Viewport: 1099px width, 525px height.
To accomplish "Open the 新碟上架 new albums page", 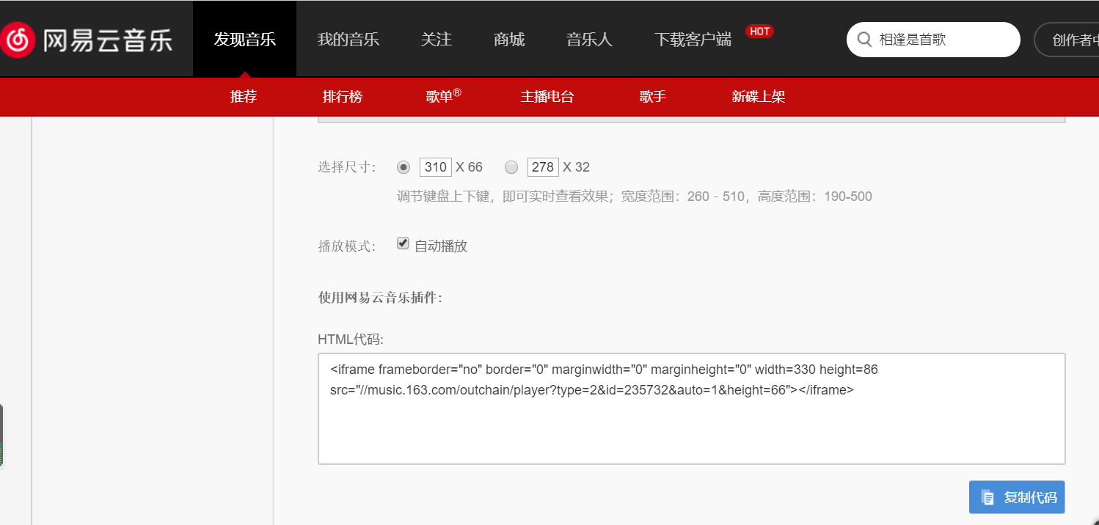I will click(759, 97).
